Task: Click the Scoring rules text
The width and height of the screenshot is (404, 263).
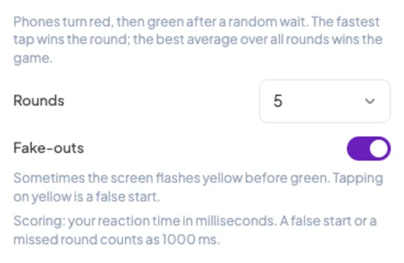Action: pos(195,230)
